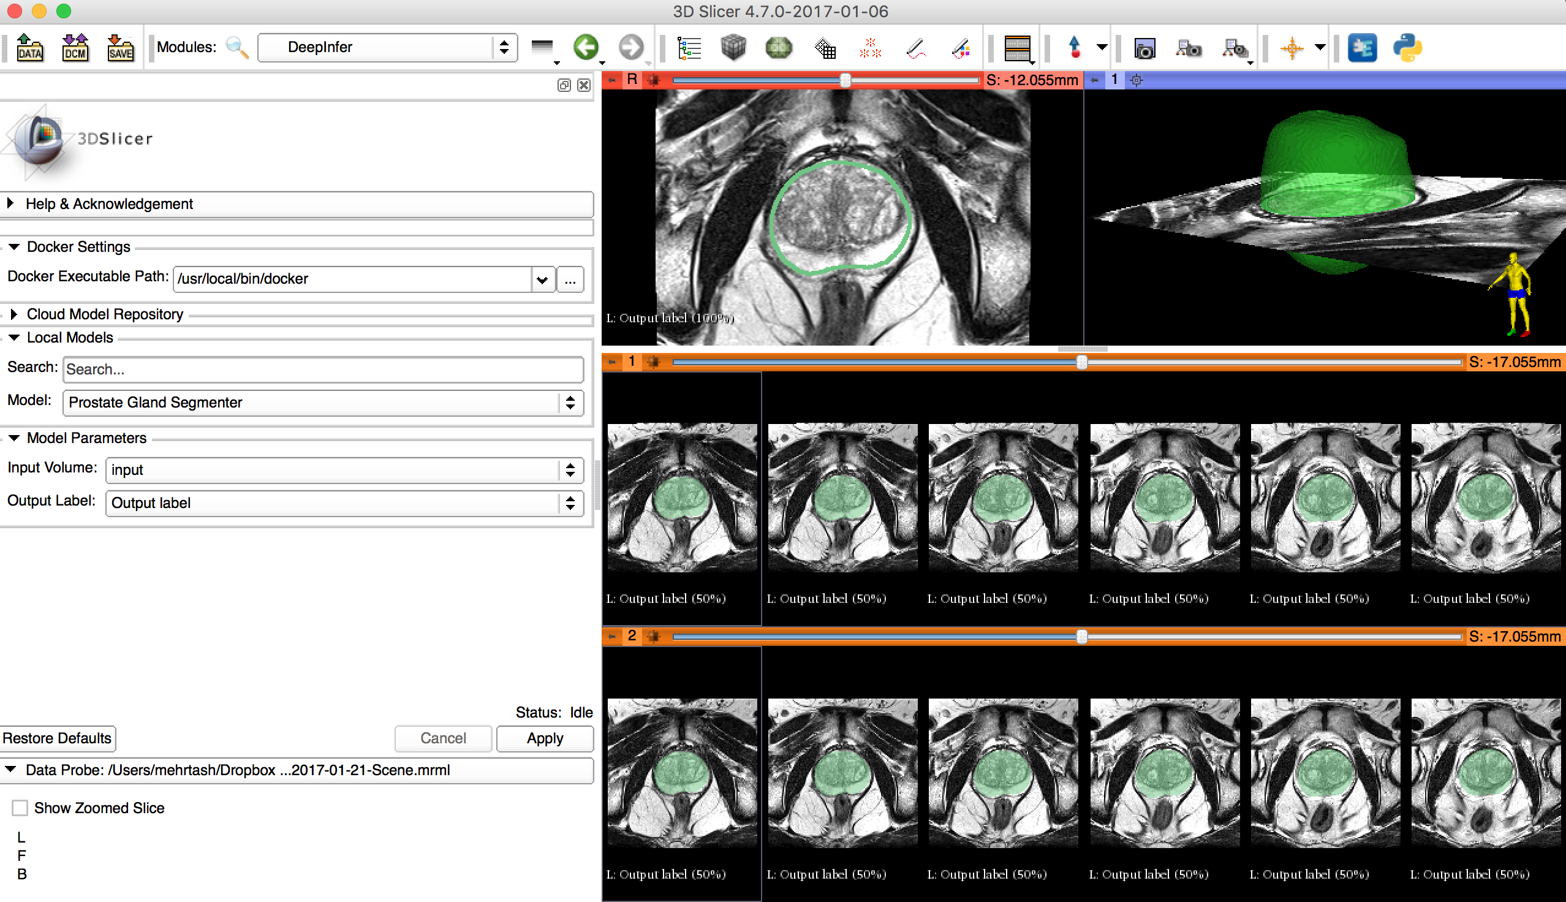Viewport: 1566px width, 902px height.
Task: Click the local models Search field
Action: 323,370
